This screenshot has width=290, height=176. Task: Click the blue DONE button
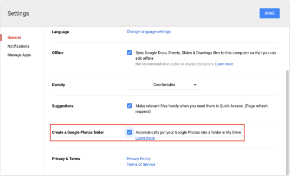pyautogui.click(x=270, y=13)
